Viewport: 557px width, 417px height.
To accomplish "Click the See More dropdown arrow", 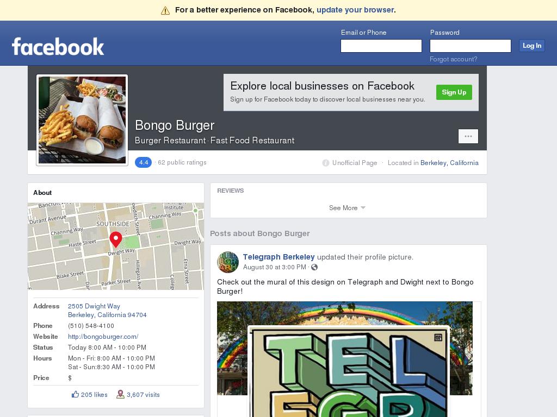I will click(363, 208).
